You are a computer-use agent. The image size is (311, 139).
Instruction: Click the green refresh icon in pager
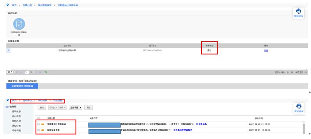[x=46, y=72]
